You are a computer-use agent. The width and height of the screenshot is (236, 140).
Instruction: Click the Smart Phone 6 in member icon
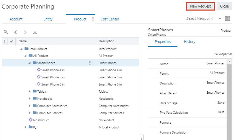click(x=39, y=84)
